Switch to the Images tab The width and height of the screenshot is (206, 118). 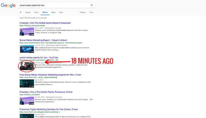(28, 12)
